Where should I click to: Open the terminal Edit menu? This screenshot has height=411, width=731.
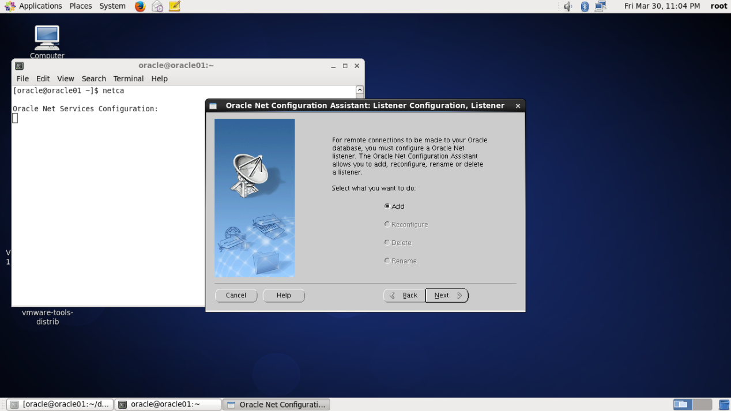click(43, 78)
